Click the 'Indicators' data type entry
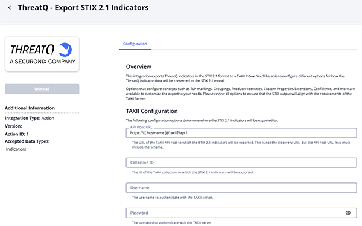This screenshot has width=362, height=226. [x=16, y=149]
